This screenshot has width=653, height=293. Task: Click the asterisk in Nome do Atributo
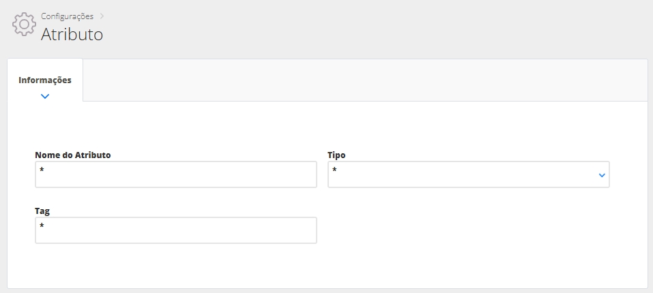pos(42,170)
